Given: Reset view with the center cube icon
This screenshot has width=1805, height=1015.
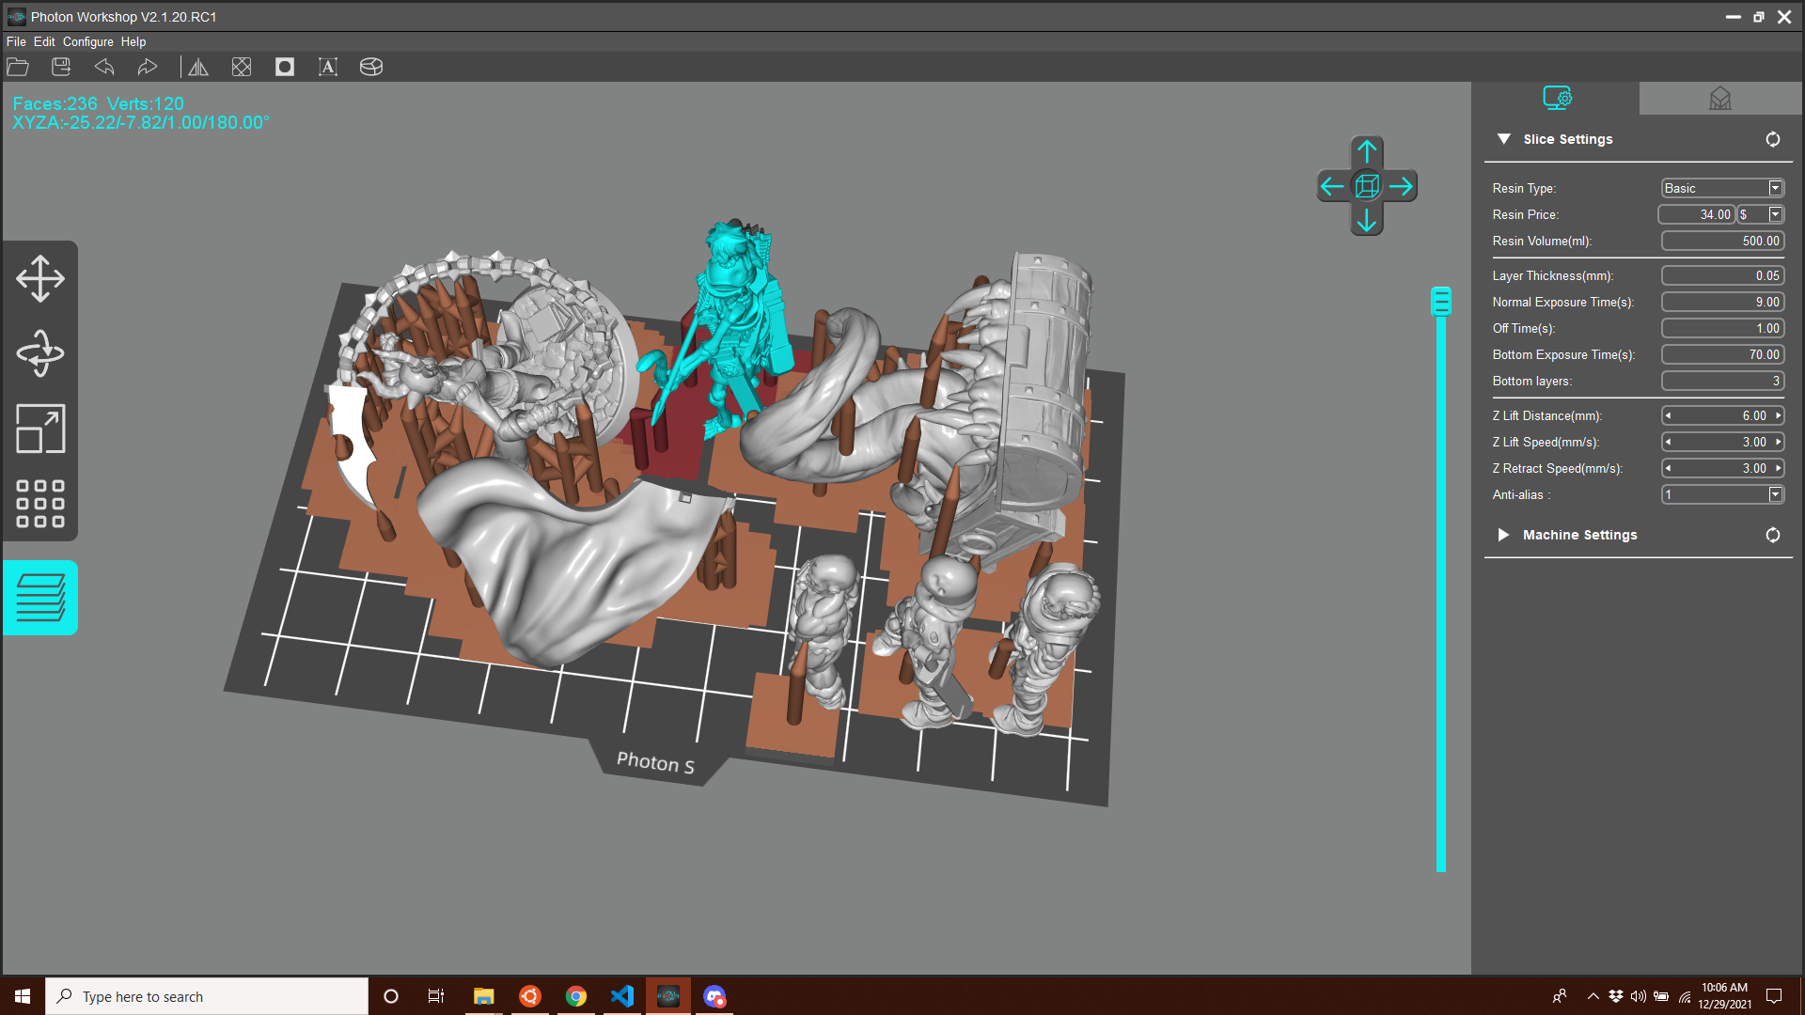Looking at the screenshot, I should (1367, 186).
